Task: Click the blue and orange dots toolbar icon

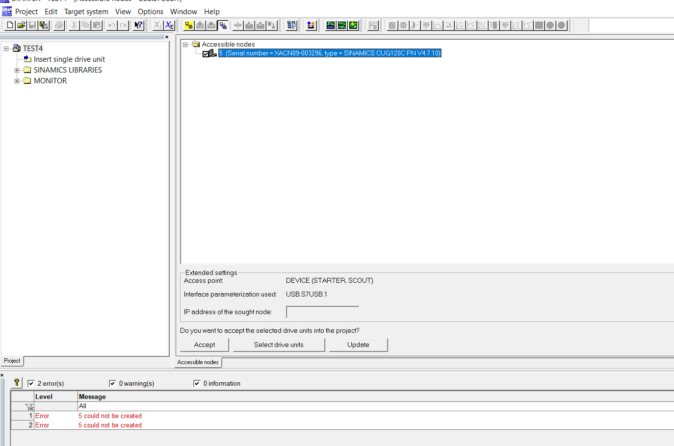Action: (x=311, y=25)
